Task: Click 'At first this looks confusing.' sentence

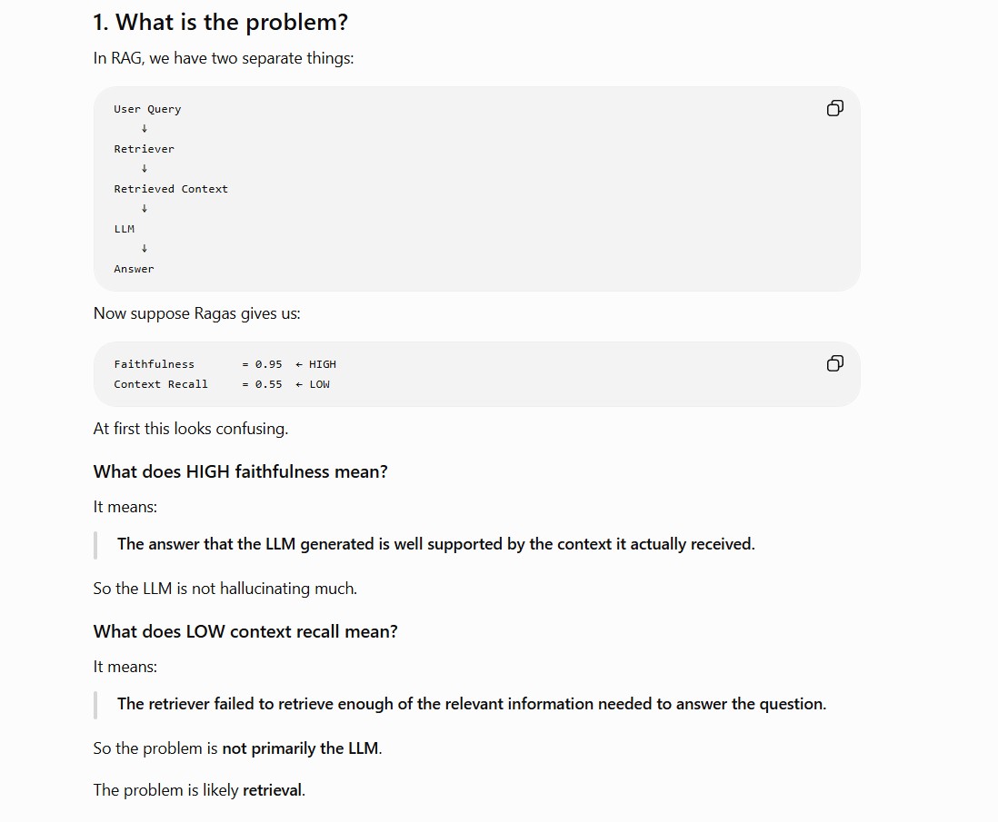Action: coord(191,429)
